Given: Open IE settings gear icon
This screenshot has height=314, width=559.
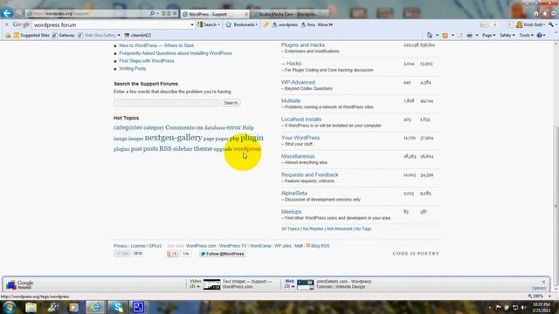Looking at the screenshot, I should tap(554, 14).
